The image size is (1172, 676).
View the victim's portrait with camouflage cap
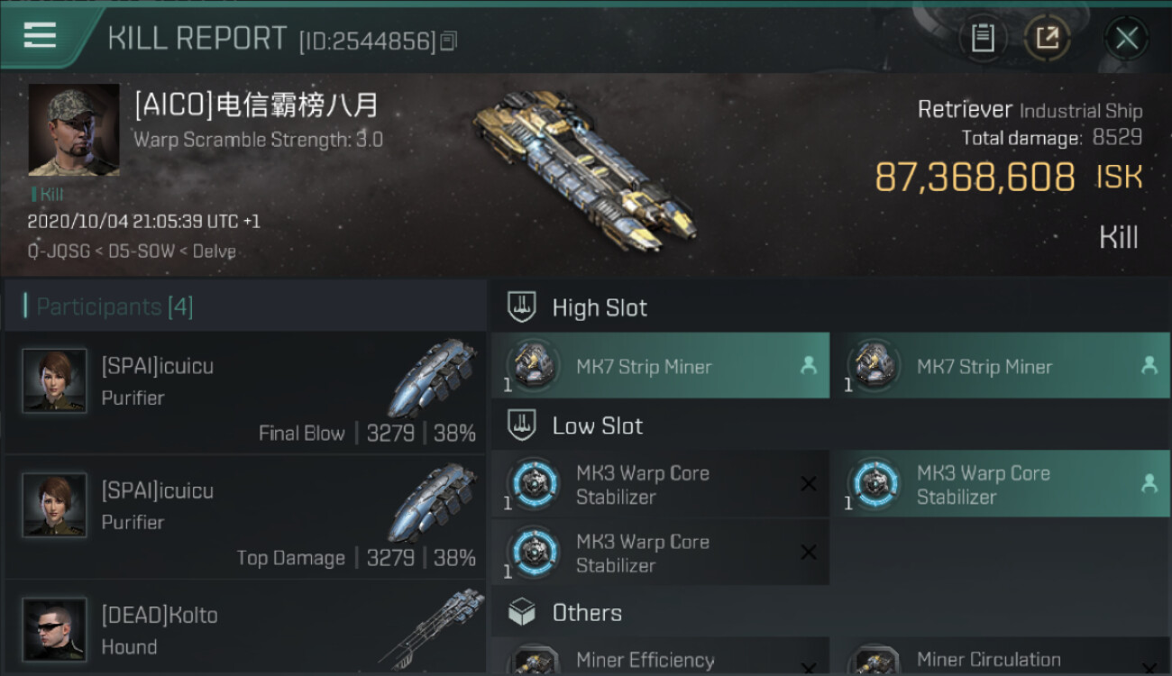[x=74, y=130]
